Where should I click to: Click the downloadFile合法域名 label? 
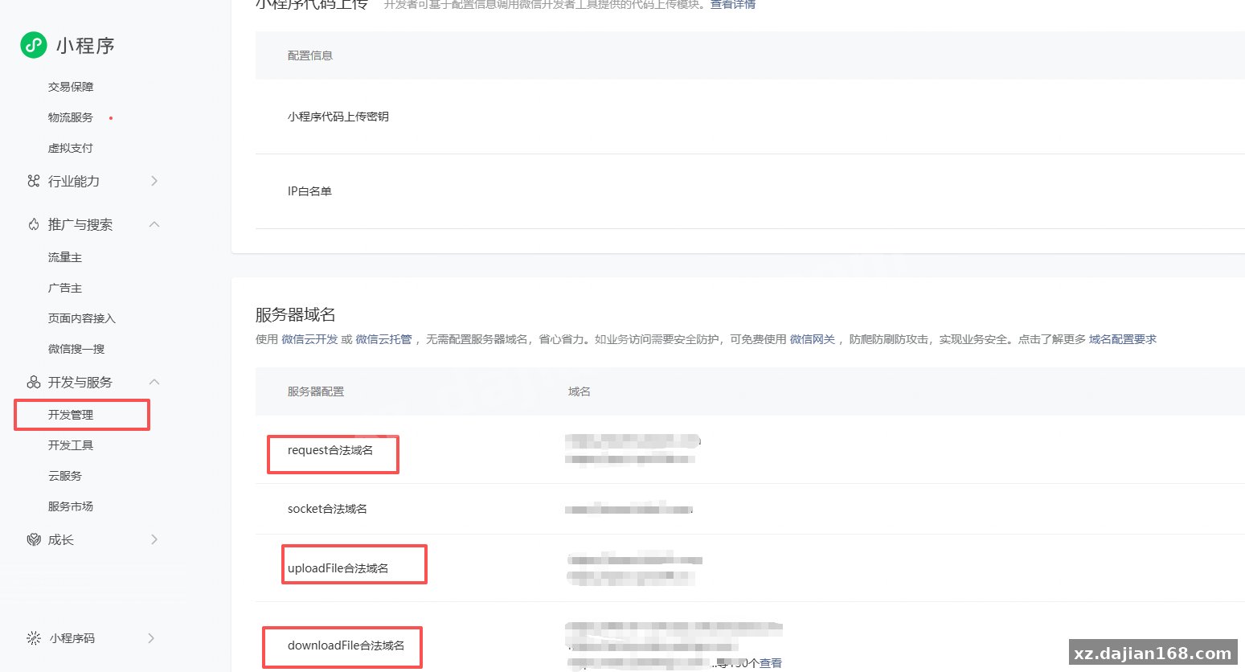[346, 645]
